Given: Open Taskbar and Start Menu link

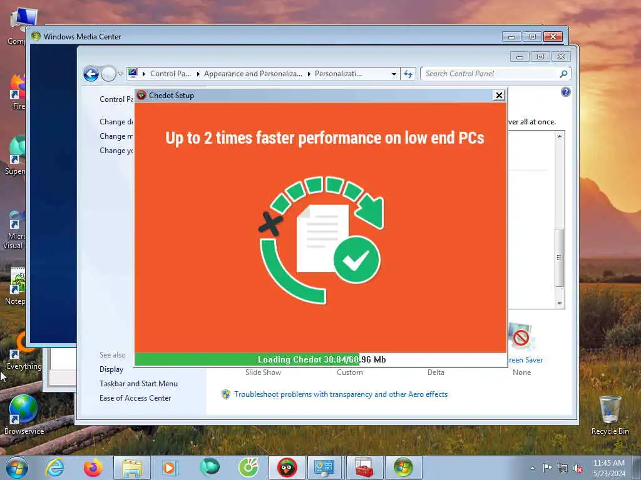Looking at the screenshot, I should click(138, 384).
